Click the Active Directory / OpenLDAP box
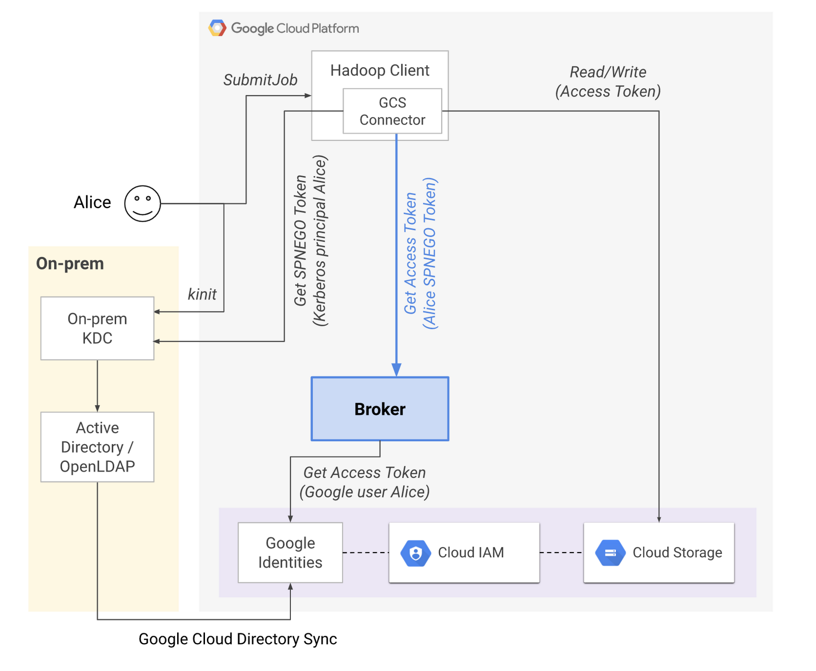 [97, 447]
